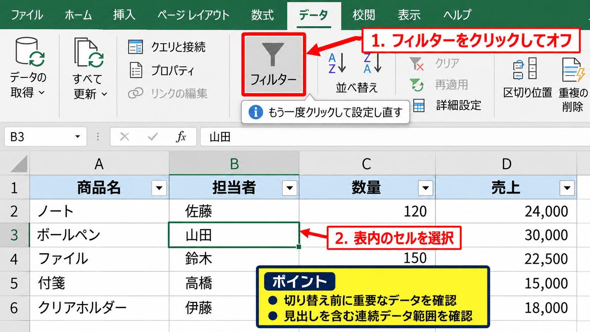Select row 5 header

tap(14, 283)
